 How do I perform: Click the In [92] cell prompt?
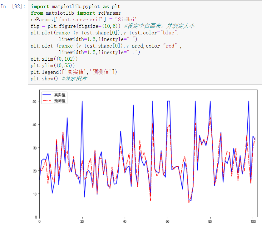click(x=13, y=6)
